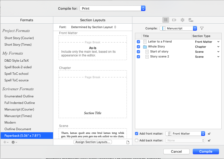Click the Front Matter As-Is layout preview
The height and width of the screenshot is (159, 224).
pos(93,48)
